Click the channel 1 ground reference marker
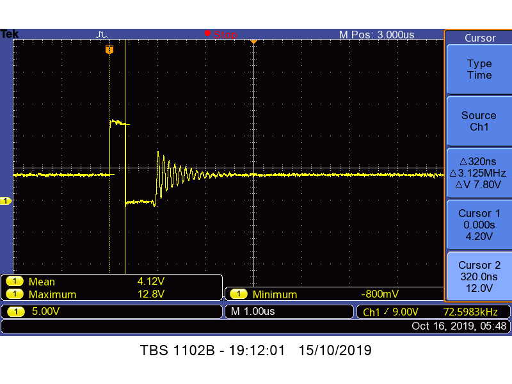512x384 pixels. pos(6,201)
